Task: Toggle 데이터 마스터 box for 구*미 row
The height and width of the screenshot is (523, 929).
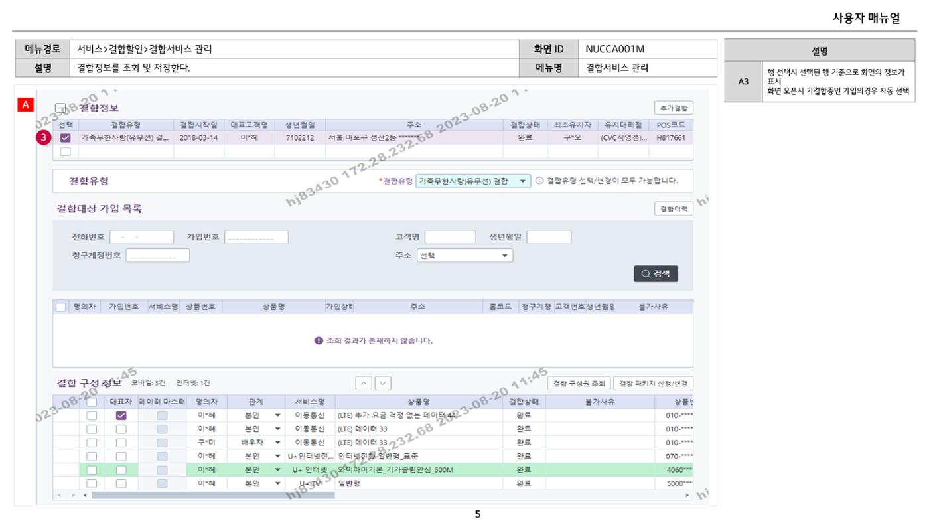Action: pos(162,443)
